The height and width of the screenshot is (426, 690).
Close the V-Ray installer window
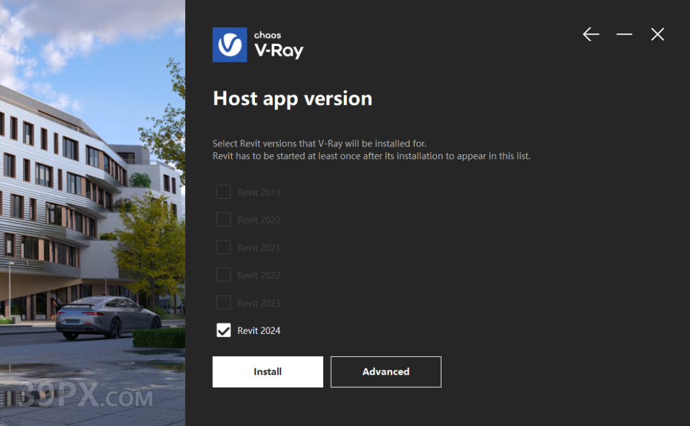tap(657, 35)
